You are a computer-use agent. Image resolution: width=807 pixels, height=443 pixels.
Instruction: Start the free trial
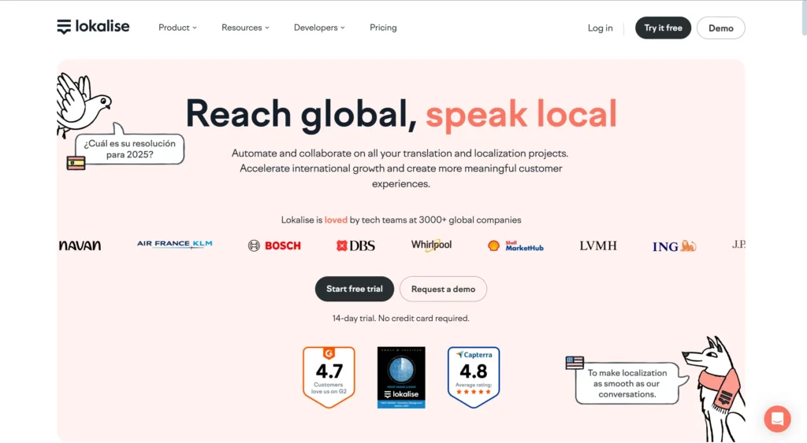point(354,289)
